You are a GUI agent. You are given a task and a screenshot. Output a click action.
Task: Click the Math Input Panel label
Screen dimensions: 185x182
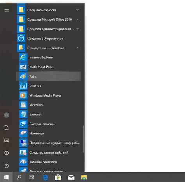[x=41, y=67]
